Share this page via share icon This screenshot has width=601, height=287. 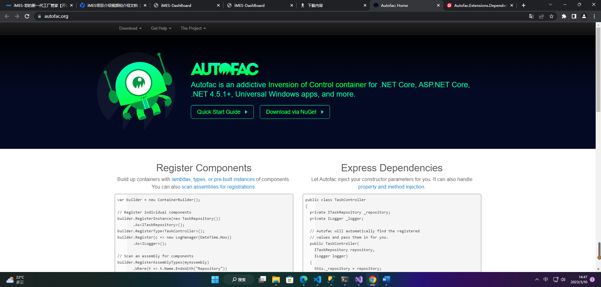(541, 16)
